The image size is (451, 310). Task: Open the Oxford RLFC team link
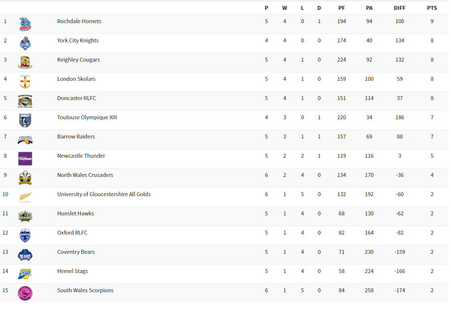point(72,233)
